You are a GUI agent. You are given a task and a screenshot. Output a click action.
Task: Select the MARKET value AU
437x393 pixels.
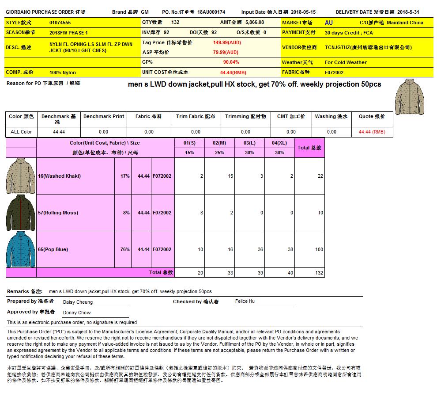[329, 23]
